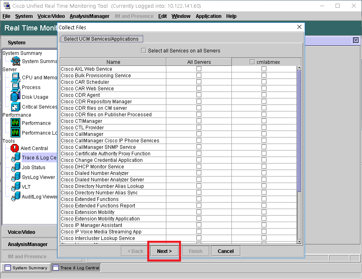
Task: Expand the System sidebar section
Action: 30,42
